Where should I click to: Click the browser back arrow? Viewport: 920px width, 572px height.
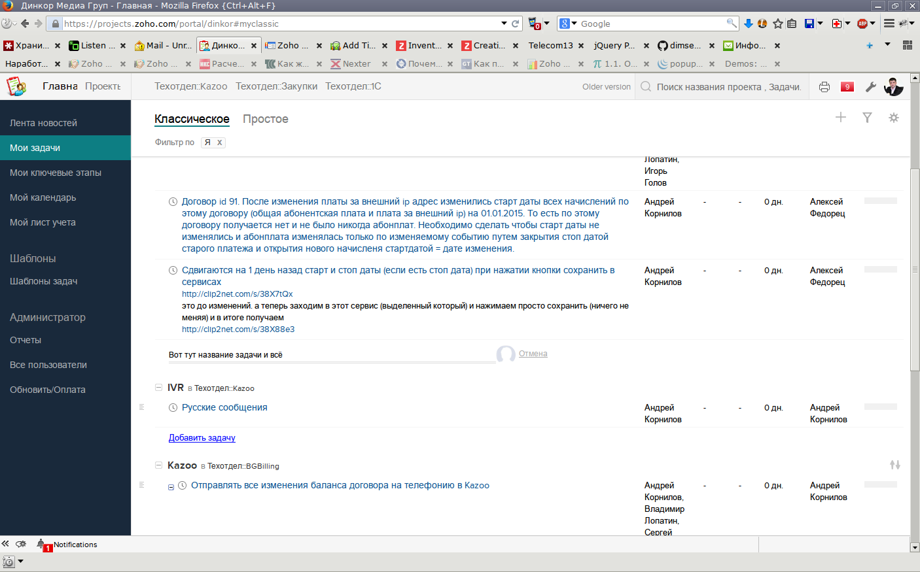click(x=25, y=24)
